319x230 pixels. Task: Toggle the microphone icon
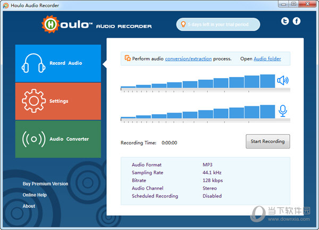283,110
